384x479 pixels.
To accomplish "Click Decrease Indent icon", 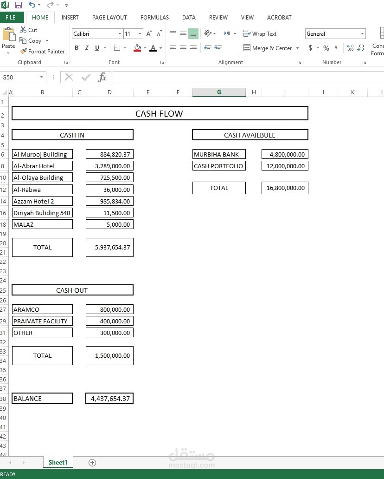I will tap(208, 48).
